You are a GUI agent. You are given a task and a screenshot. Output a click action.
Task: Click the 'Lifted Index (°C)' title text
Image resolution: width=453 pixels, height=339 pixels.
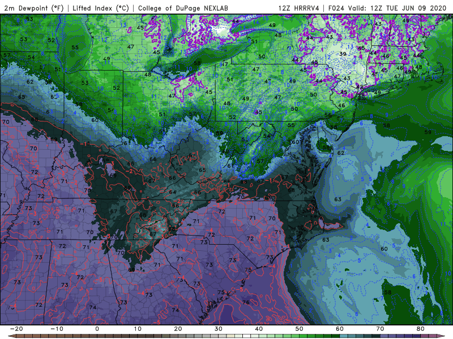(x=101, y=8)
